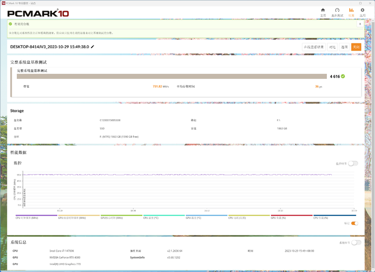Click the Monitoring (监控) heading
375x272 pixels.
click(x=18, y=163)
